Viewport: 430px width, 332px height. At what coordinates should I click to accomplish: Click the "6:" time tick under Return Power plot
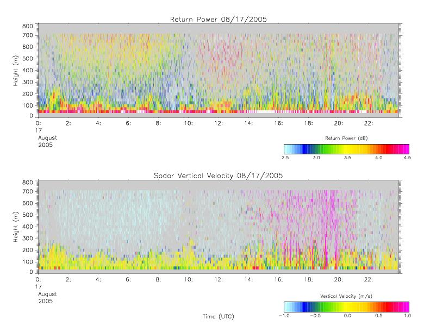click(128, 123)
